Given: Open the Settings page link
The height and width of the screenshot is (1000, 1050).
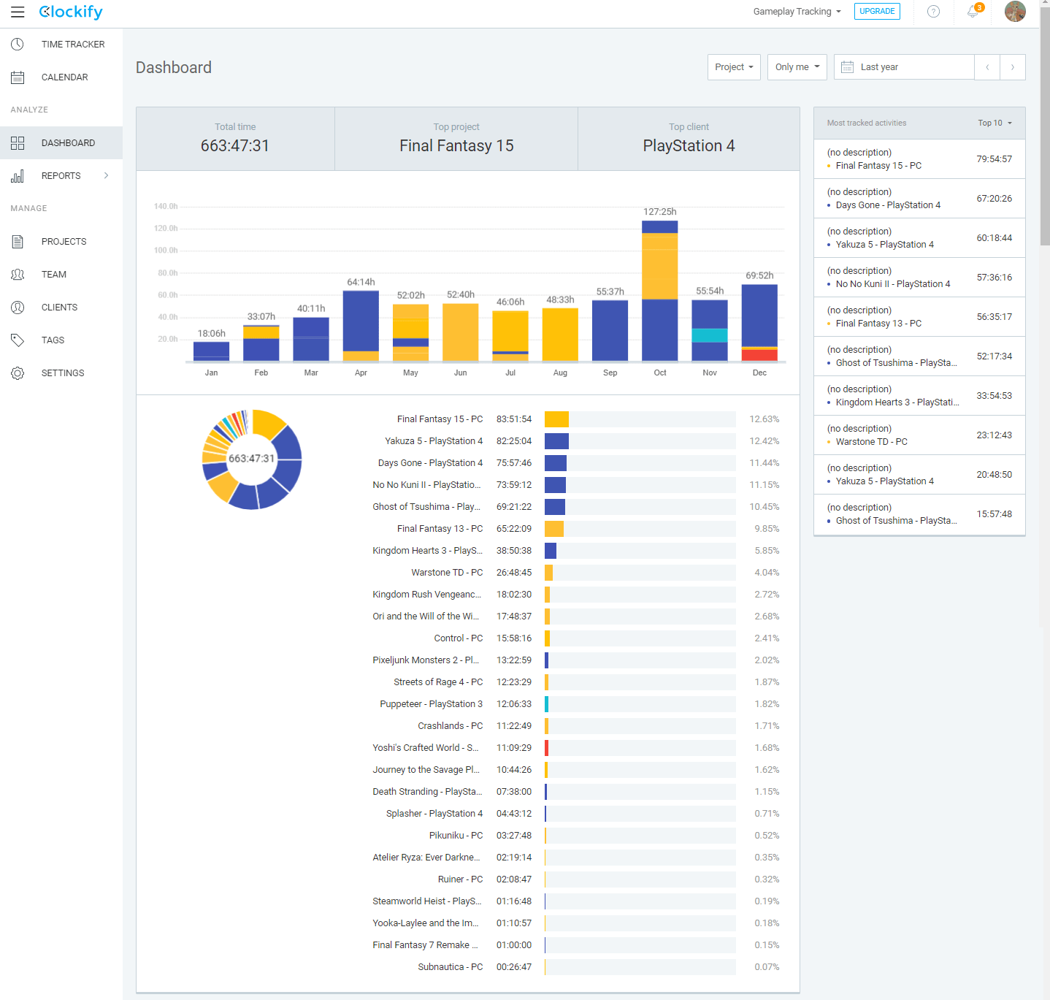Looking at the screenshot, I should pos(61,373).
